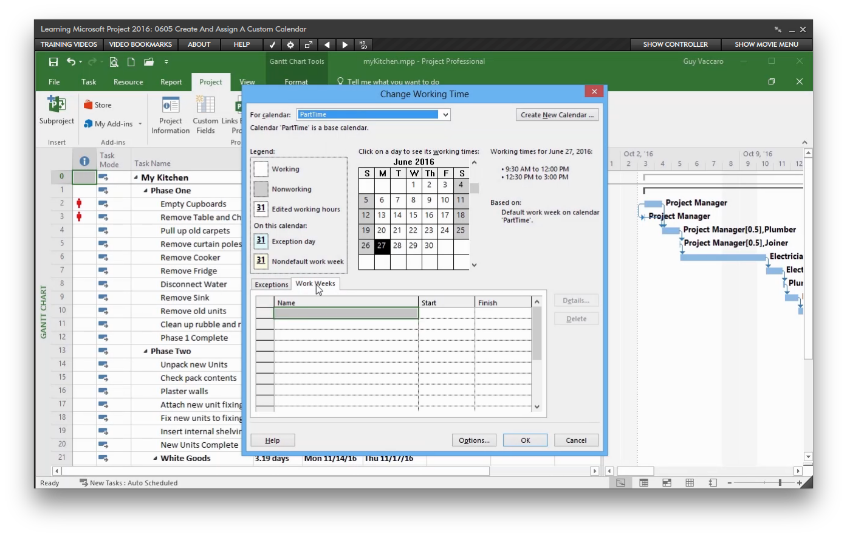Open Resource Sheet view from status bar

click(x=690, y=482)
